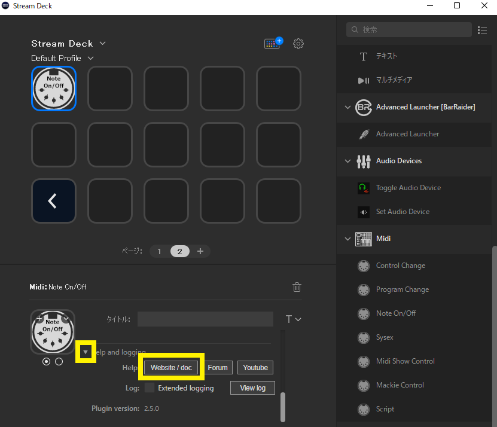Select the right radio button under the key thumbnail
This screenshot has width=497, height=427.
(59, 361)
